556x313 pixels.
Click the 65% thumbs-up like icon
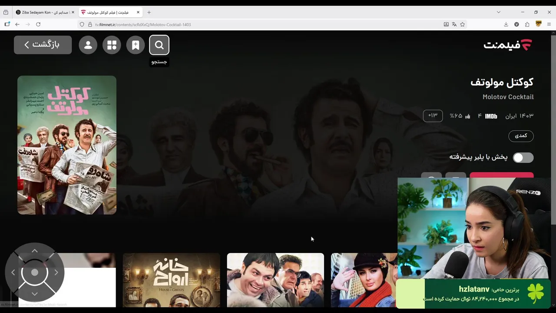[x=467, y=116]
